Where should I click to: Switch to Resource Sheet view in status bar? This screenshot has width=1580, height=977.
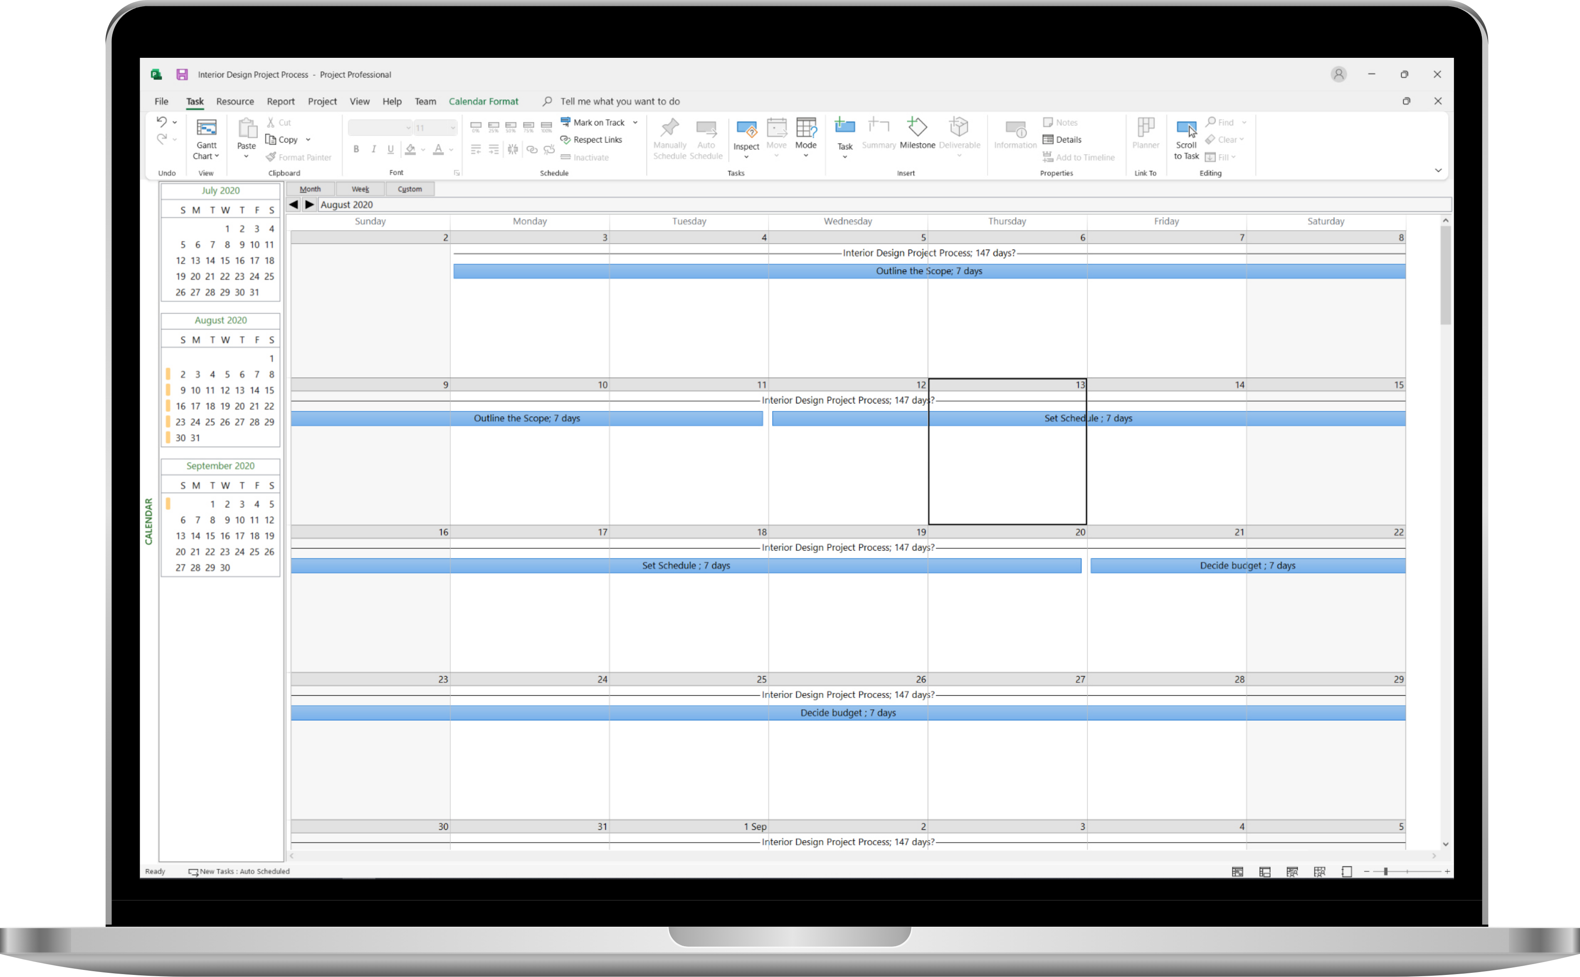pyautogui.click(x=1320, y=872)
